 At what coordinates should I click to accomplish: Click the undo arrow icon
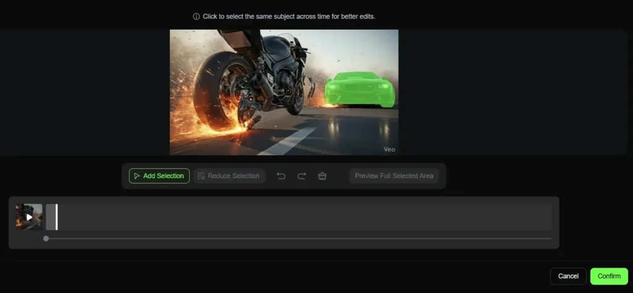click(281, 176)
